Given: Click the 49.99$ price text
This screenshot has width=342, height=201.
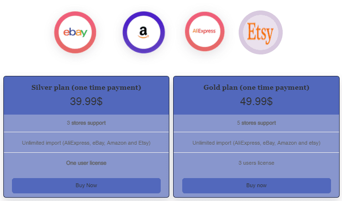Looking at the screenshot, I should (256, 101).
